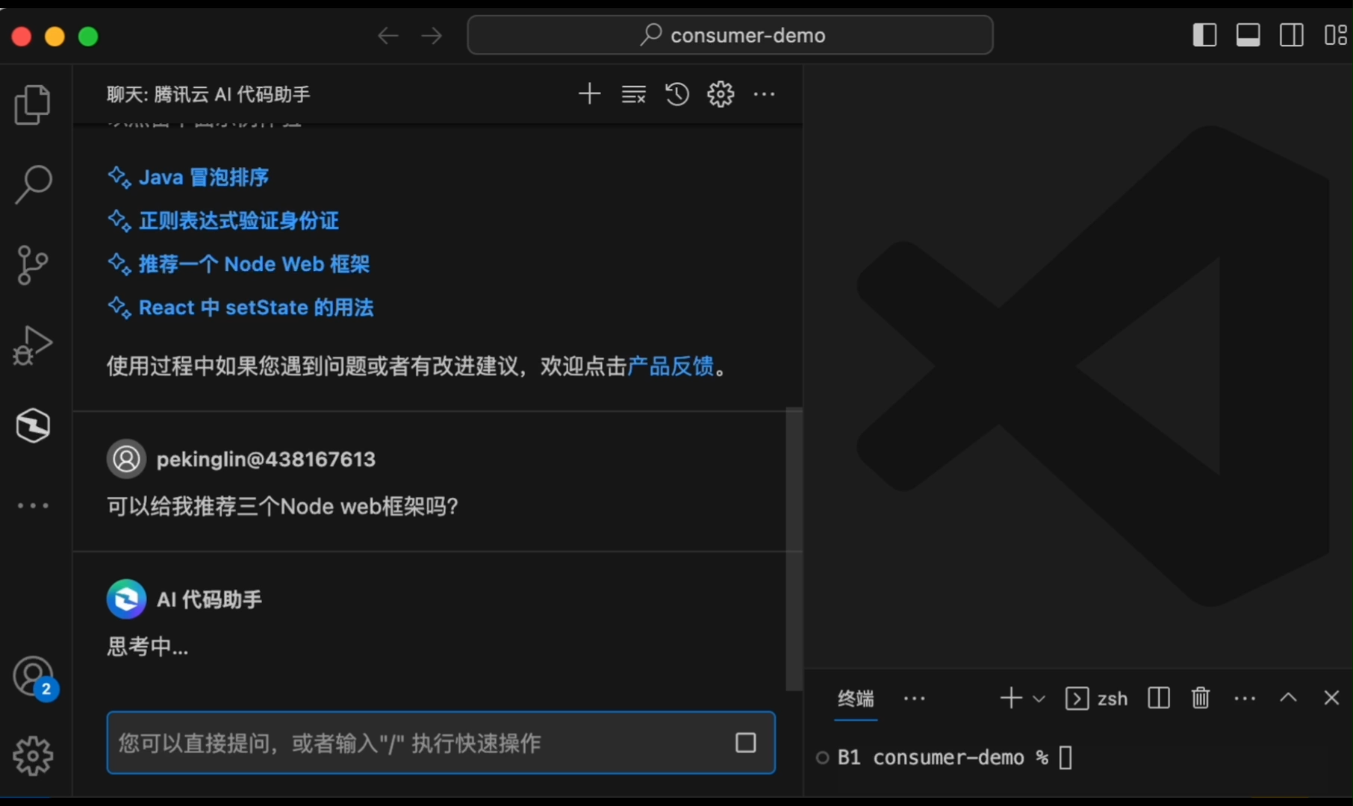Open AI assistant settings gear icon

721,94
